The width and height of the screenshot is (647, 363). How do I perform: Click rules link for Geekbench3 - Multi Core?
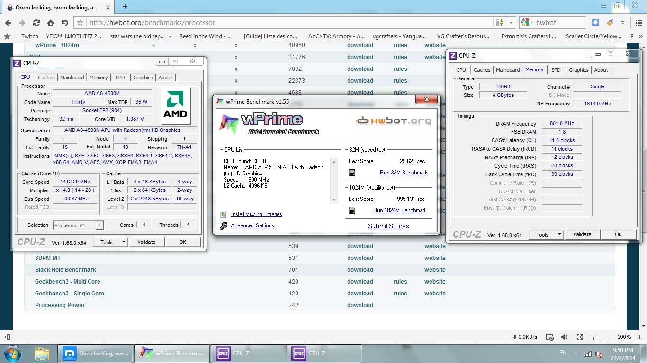click(x=400, y=282)
